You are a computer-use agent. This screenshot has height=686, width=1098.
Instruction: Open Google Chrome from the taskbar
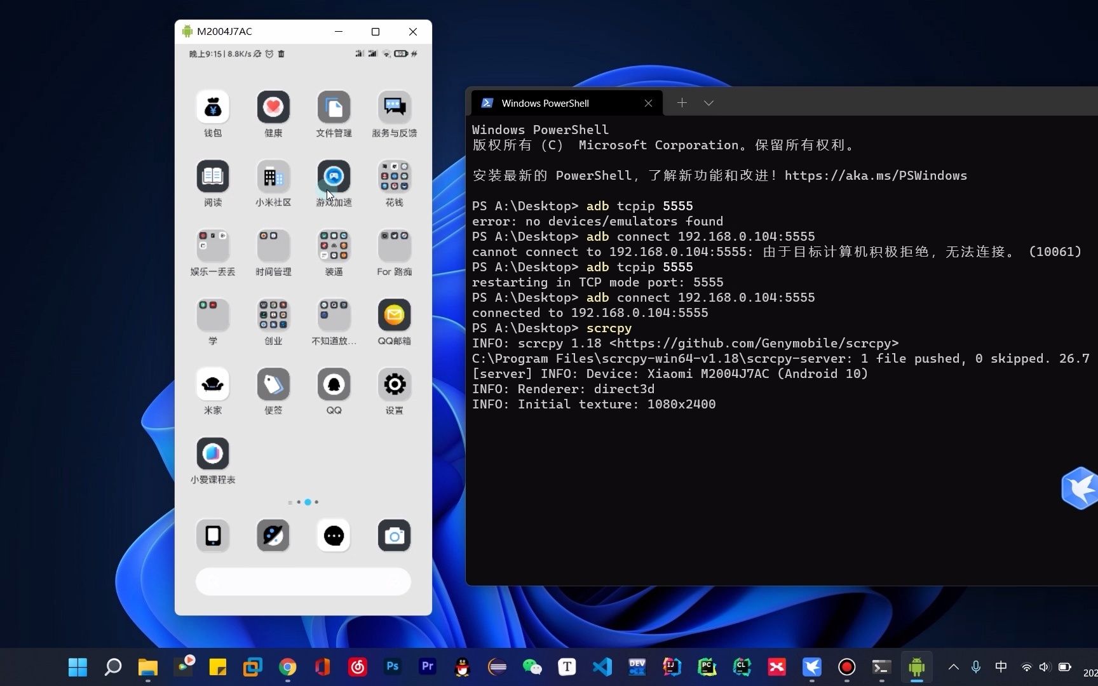click(287, 667)
